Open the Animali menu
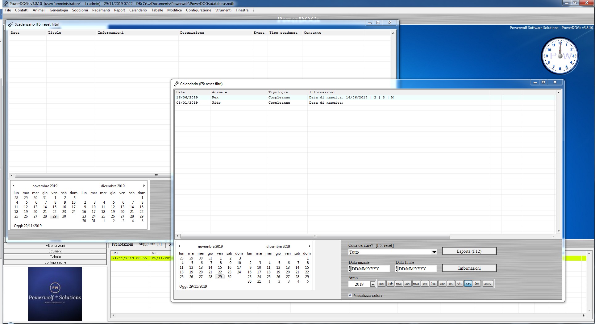595x324 pixels. coord(39,10)
